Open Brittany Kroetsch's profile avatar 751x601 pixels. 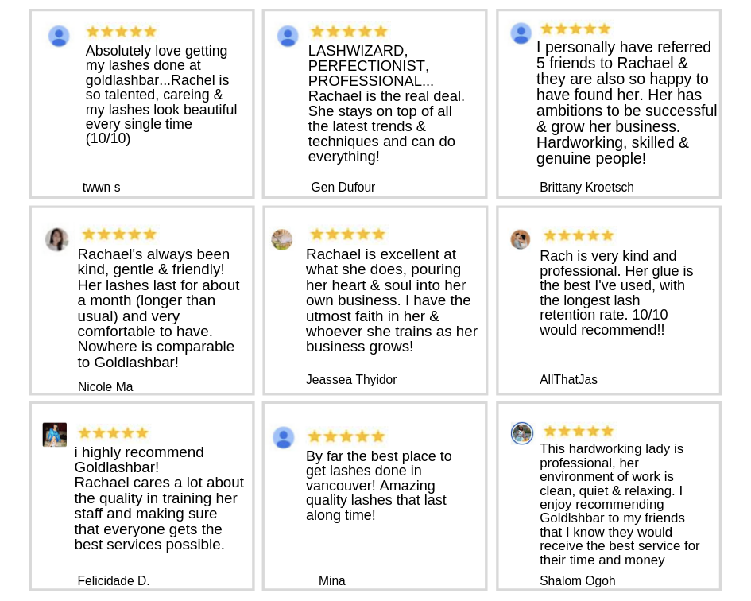[x=521, y=33]
